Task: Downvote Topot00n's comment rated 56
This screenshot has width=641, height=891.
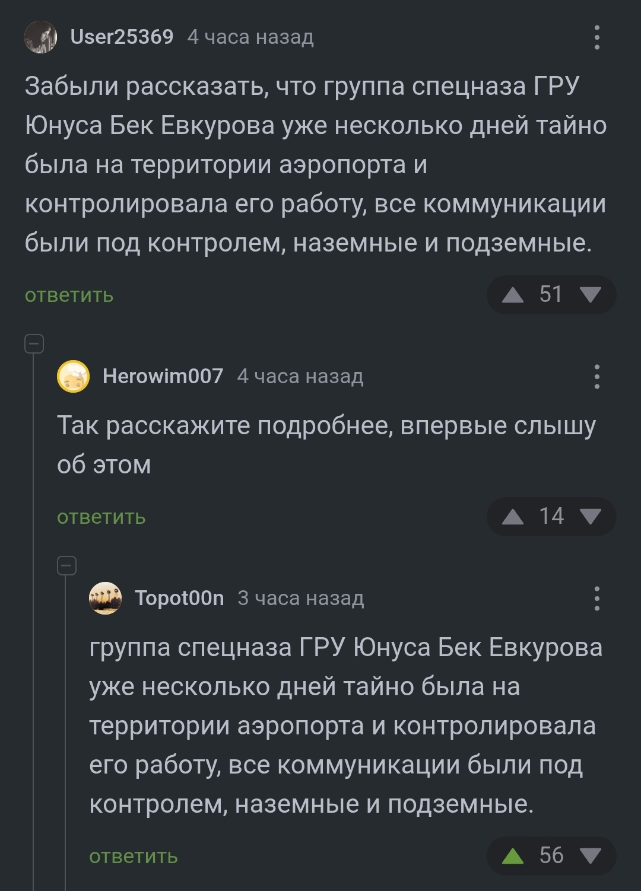Action: tap(590, 856)
